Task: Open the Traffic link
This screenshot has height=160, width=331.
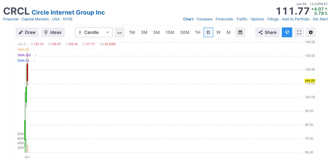Action: tap(242, 19)
